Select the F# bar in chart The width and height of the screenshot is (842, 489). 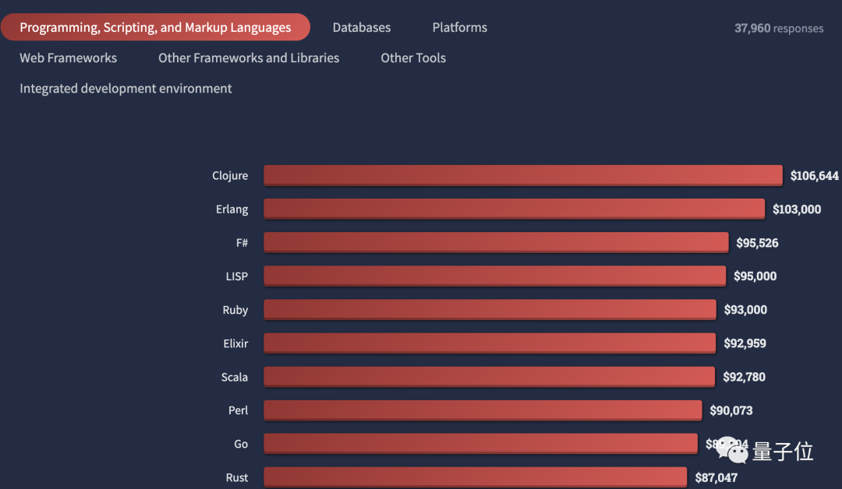(496, 242)
